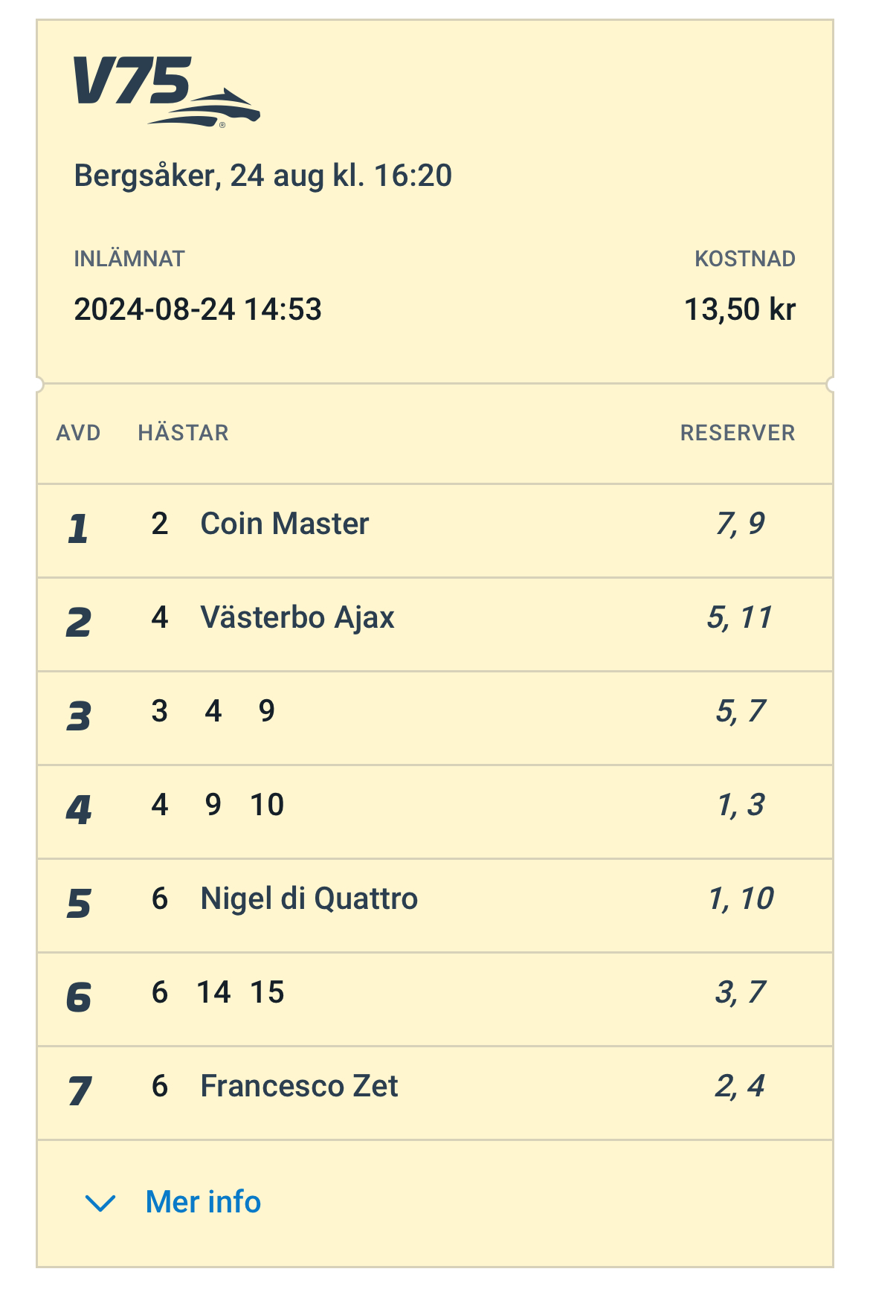870x1292 pixels.
Task: Click the V75 horse logo
Action: click(x=166, y=91)
